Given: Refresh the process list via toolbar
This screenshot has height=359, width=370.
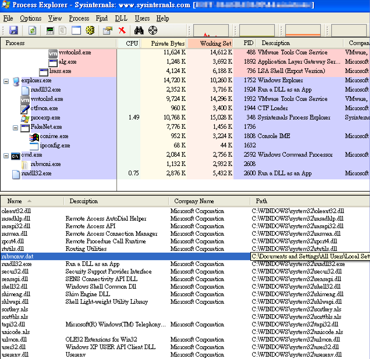Looking at the screenshot, I should pos(32,30).
